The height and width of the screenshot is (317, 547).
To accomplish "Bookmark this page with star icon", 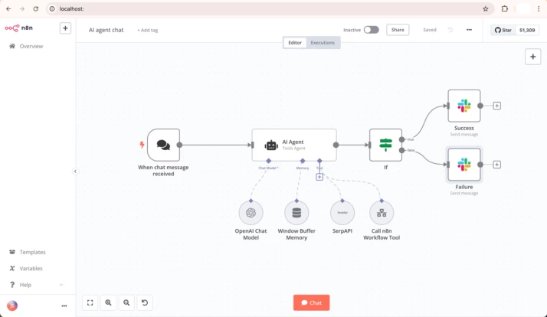I will (485, 8).
